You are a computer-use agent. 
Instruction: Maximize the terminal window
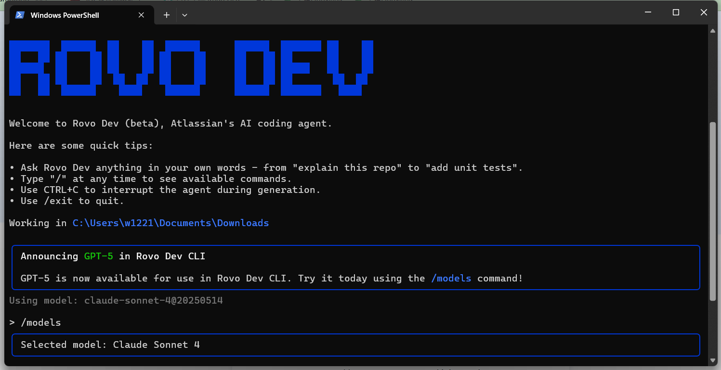(x=676, y=13)
